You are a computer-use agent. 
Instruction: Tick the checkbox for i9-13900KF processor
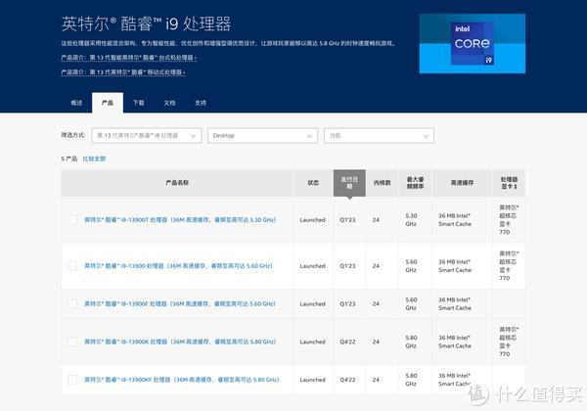tap(72, 380)
